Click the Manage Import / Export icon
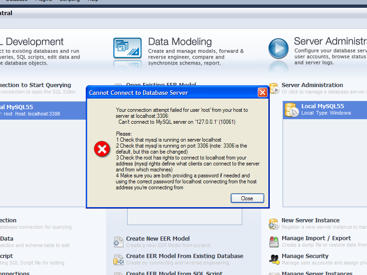367x275 pixels. [274, 242]
